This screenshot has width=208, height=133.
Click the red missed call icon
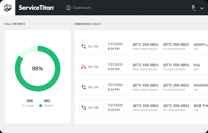83,67
